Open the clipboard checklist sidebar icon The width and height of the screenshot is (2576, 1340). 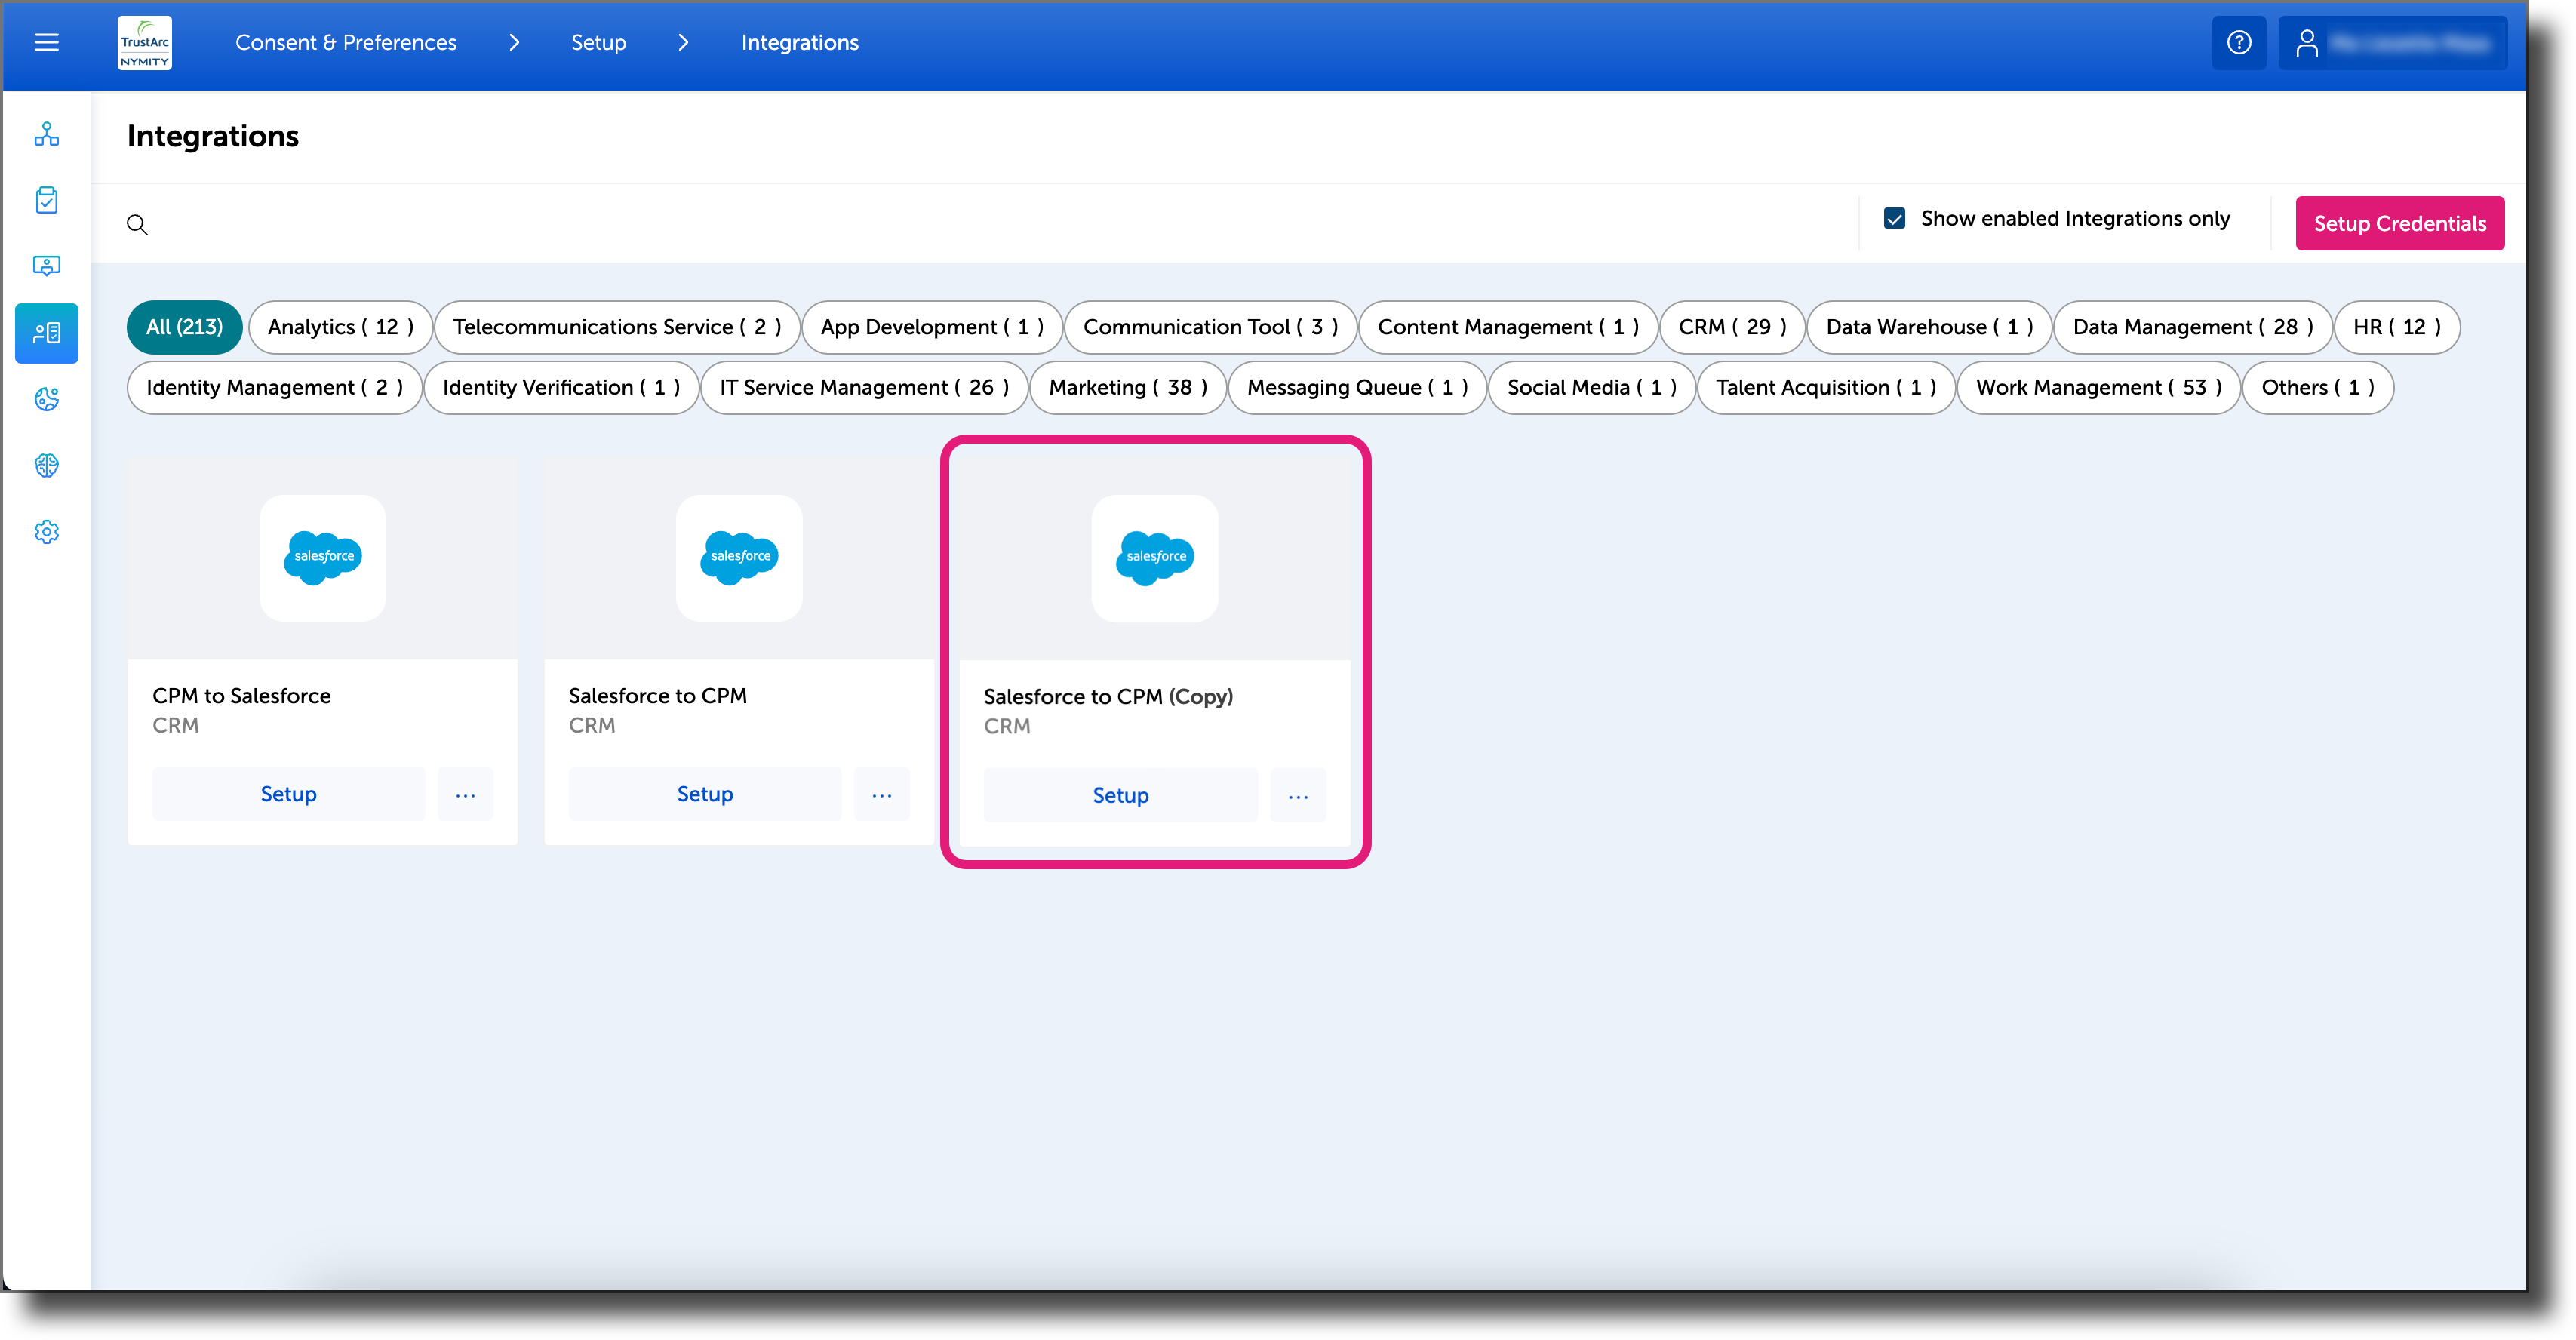[46, 200]
